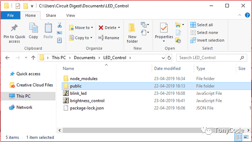The height and width of the screenshot is (142, 252).
Task: Click the horizontal scrollbar in file list
Action: [x=154, y=130]
